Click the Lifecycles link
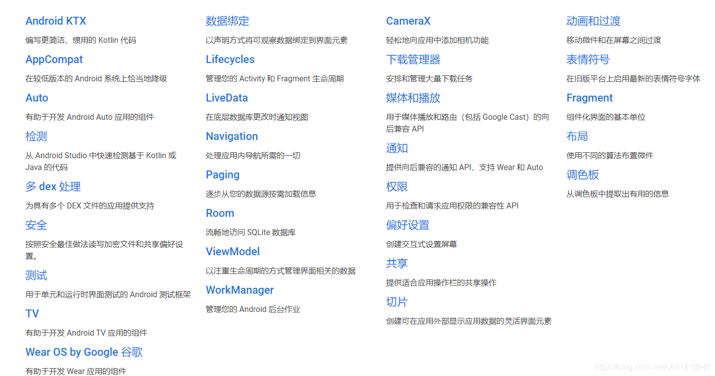 pyautogui.click(x=230, y=60)
